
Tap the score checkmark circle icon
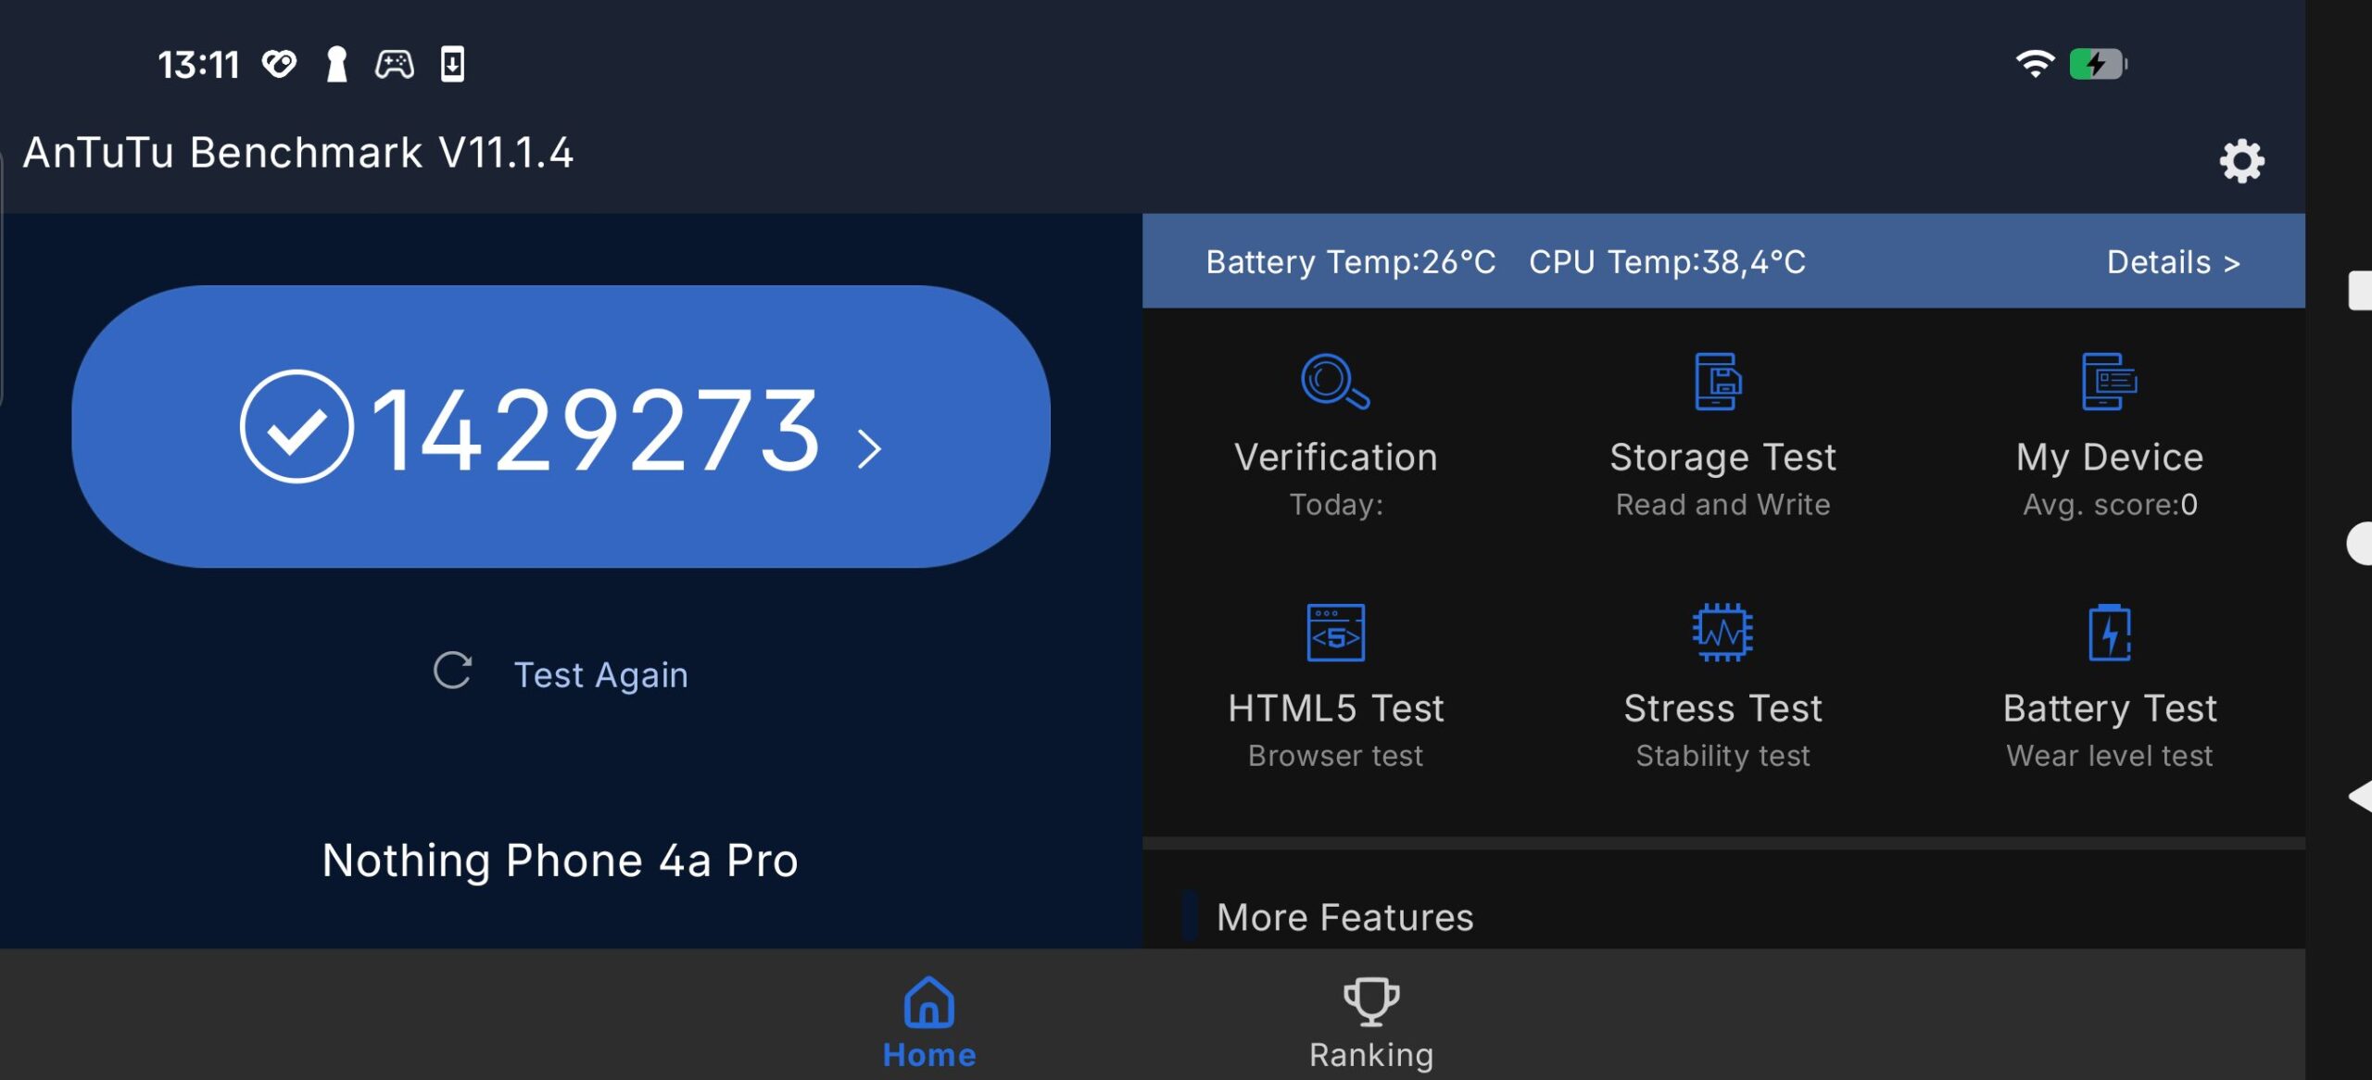pos(296,426)
